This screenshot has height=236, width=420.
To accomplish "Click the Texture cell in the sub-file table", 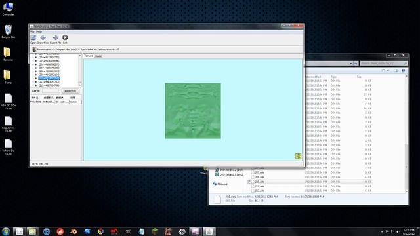I will (75, 102).
